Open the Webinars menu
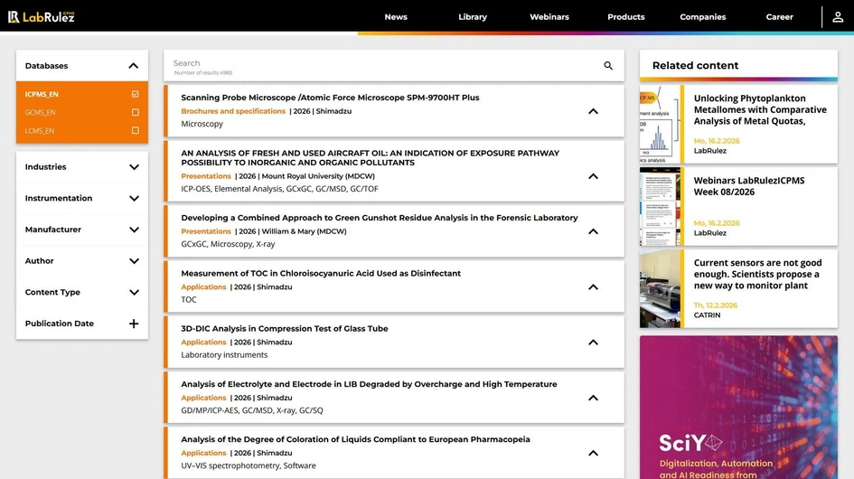Viewport: 854px width, 479px height. point(549,17)
